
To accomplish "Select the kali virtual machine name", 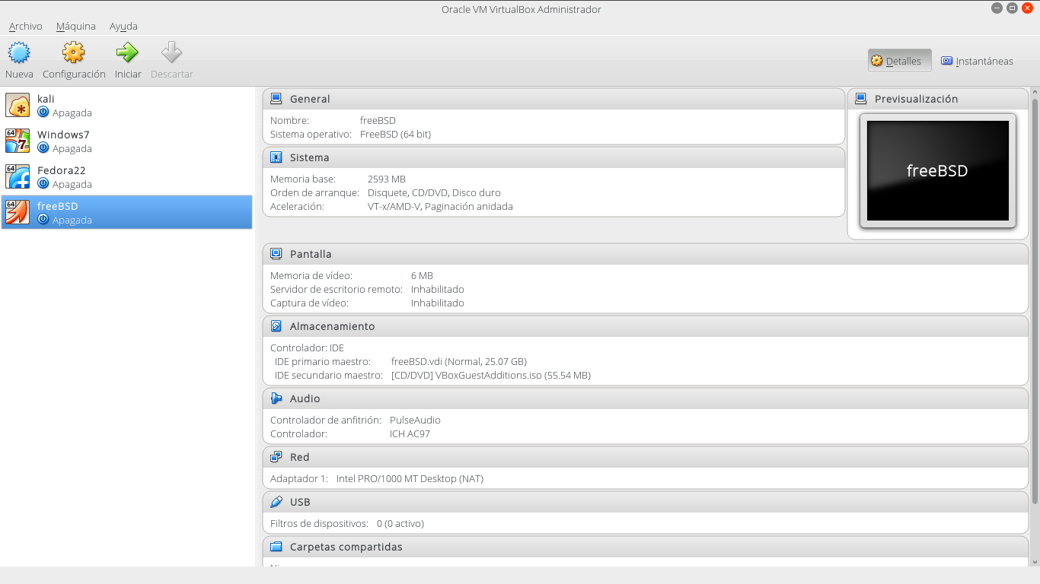I will 46,99.
